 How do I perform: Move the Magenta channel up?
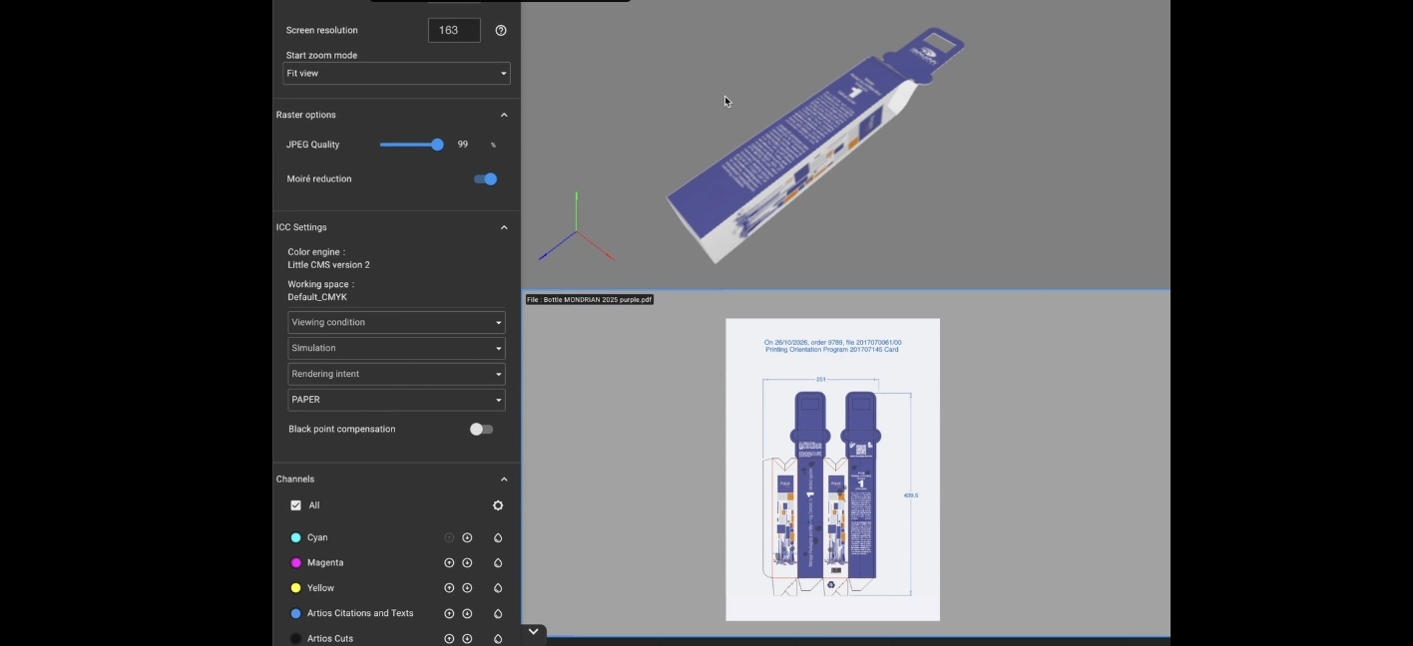coord(449,563)
